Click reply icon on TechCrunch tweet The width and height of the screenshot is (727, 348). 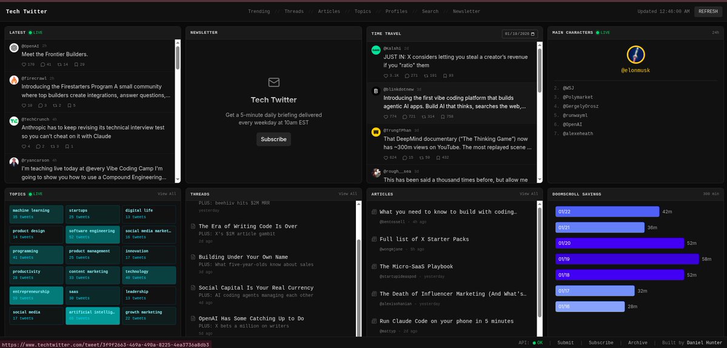pyautogui.click(x=38, y=147)
